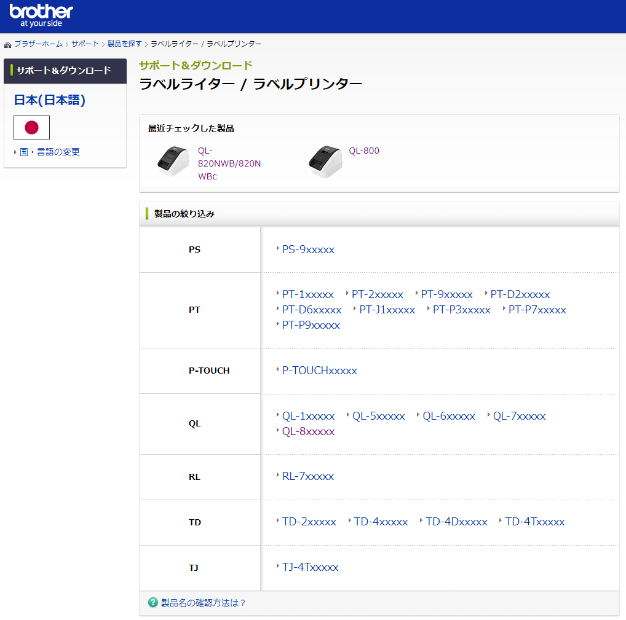
Task: Open 製品名の確認方法は? help link
Action: pos(203,603)
